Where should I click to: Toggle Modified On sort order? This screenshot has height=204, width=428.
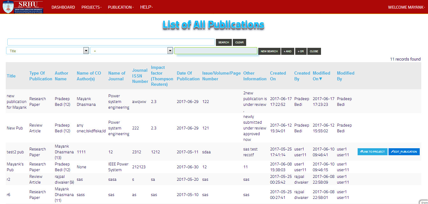321,76
